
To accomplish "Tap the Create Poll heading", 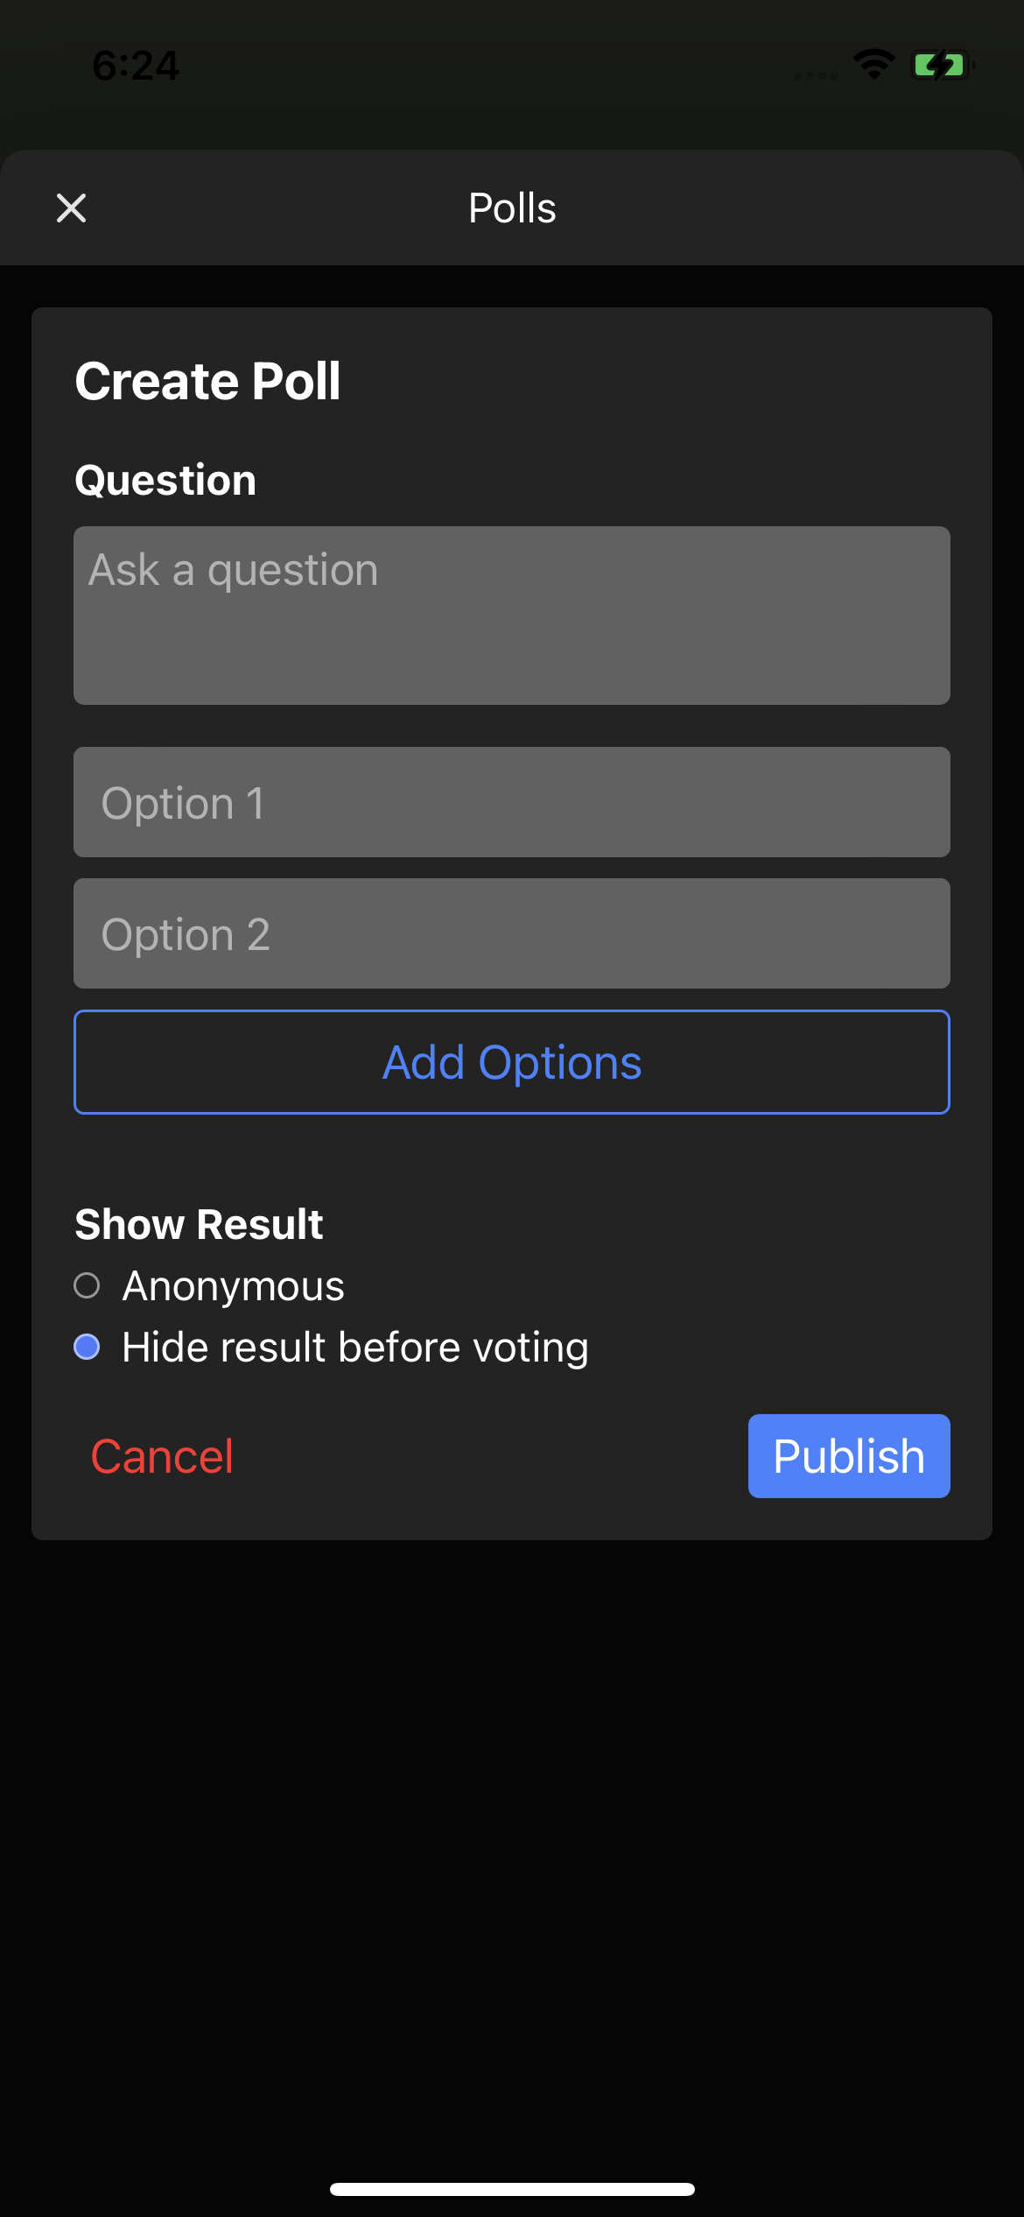I will pyautogui.click(x=207, y=382).
